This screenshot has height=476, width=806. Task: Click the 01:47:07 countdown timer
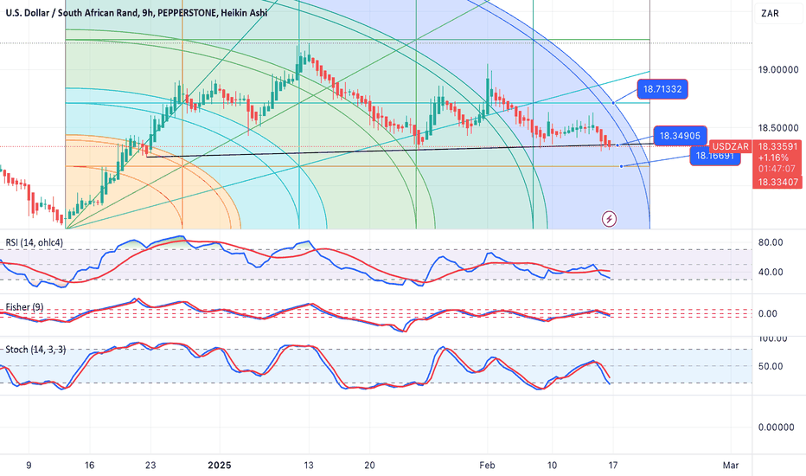[777, 168]
